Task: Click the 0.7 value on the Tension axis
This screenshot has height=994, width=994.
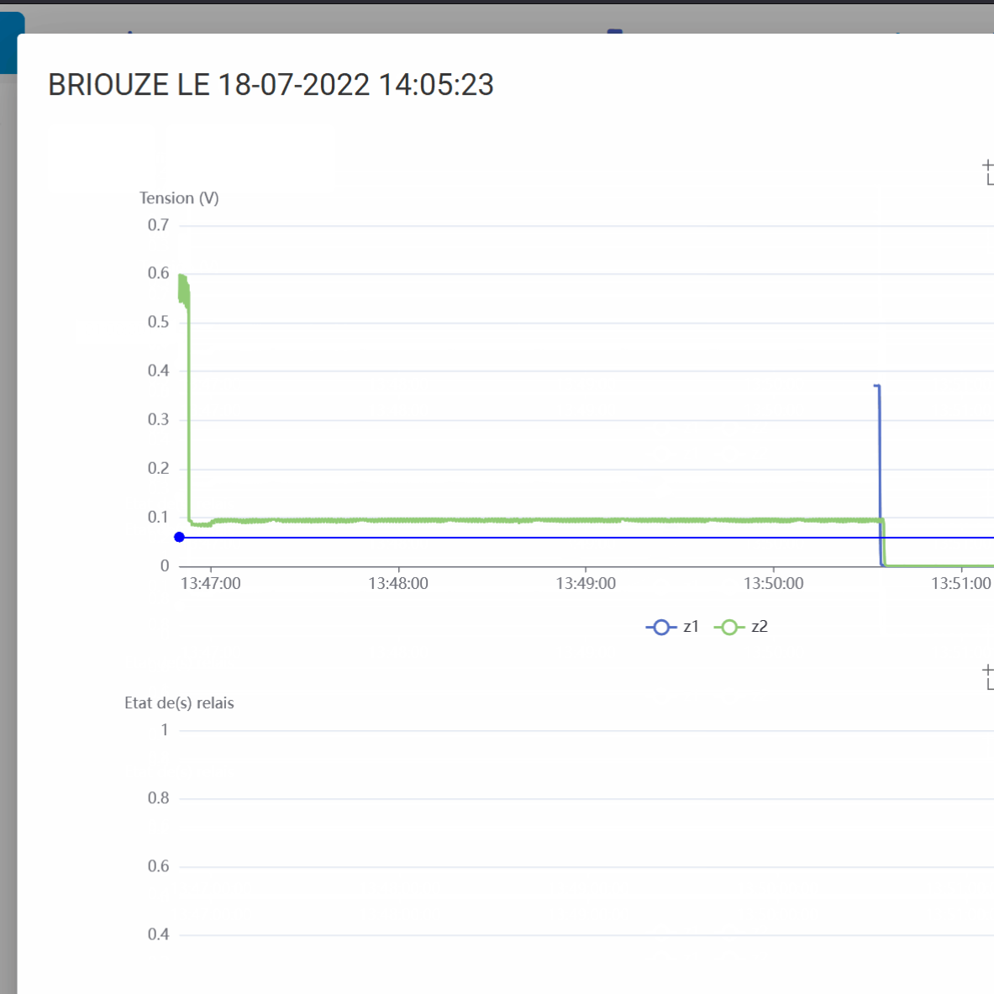Action: point(158,225)
